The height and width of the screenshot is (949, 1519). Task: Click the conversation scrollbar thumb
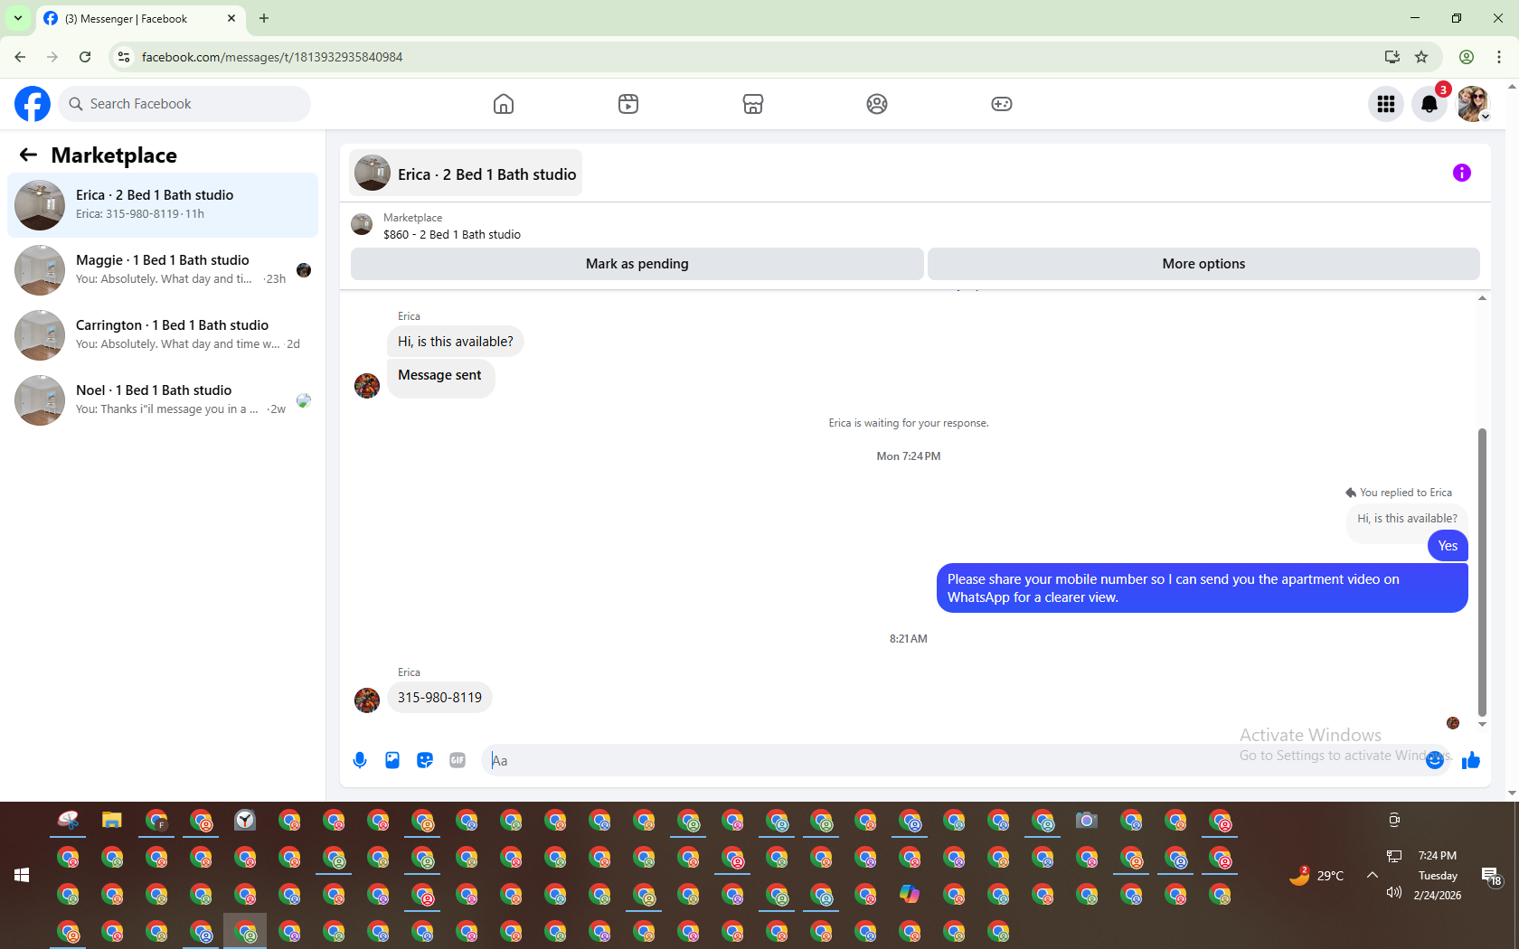pyautogui.click(x=1482, y=572)
